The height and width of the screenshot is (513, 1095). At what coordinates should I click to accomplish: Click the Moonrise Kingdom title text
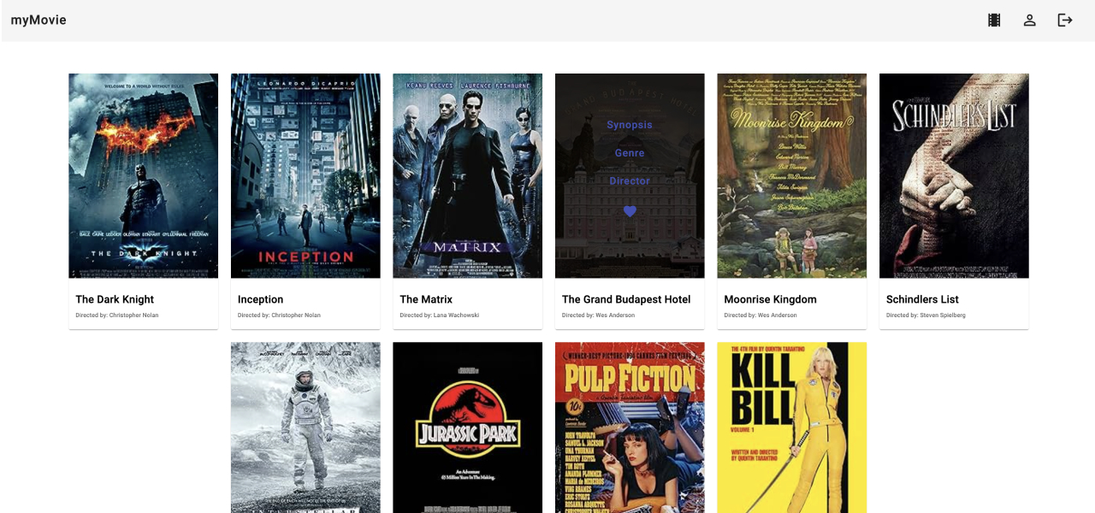coord(771,299)
